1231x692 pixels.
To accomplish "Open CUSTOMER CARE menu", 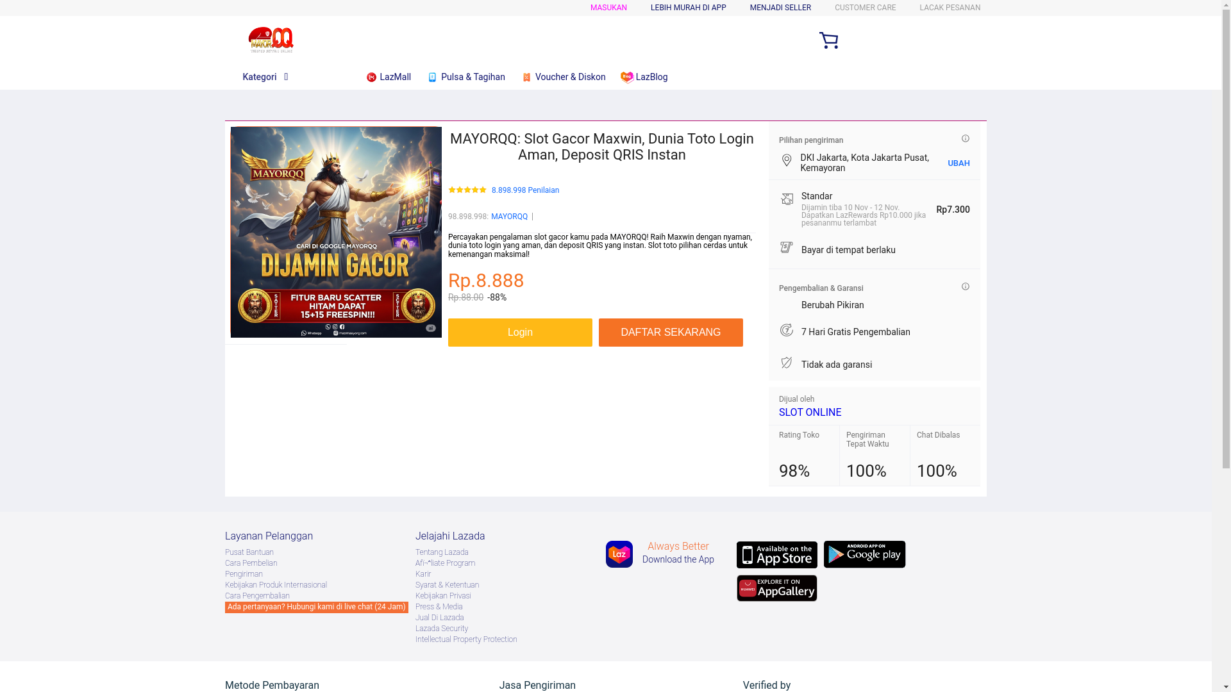I will [x=865, y=8].
